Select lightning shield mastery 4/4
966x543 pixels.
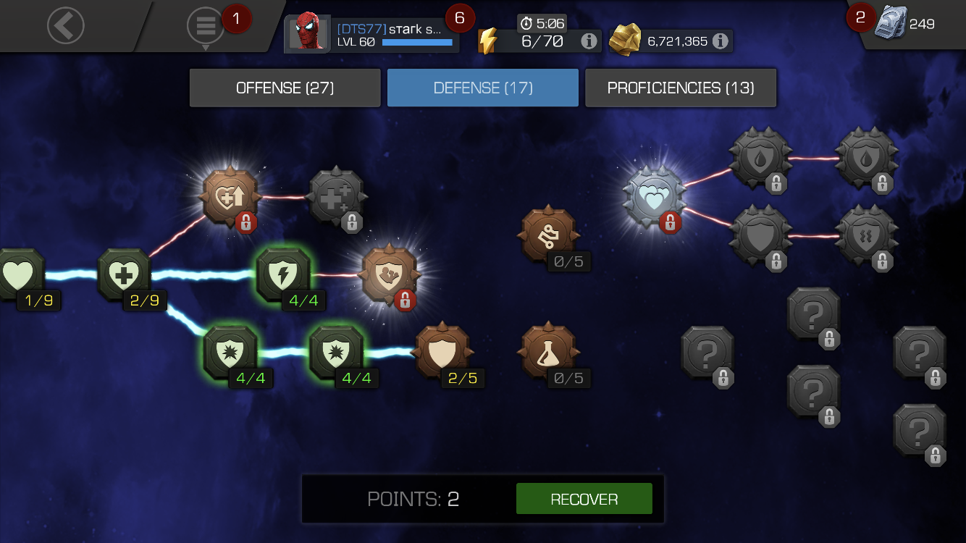(284, 274)
